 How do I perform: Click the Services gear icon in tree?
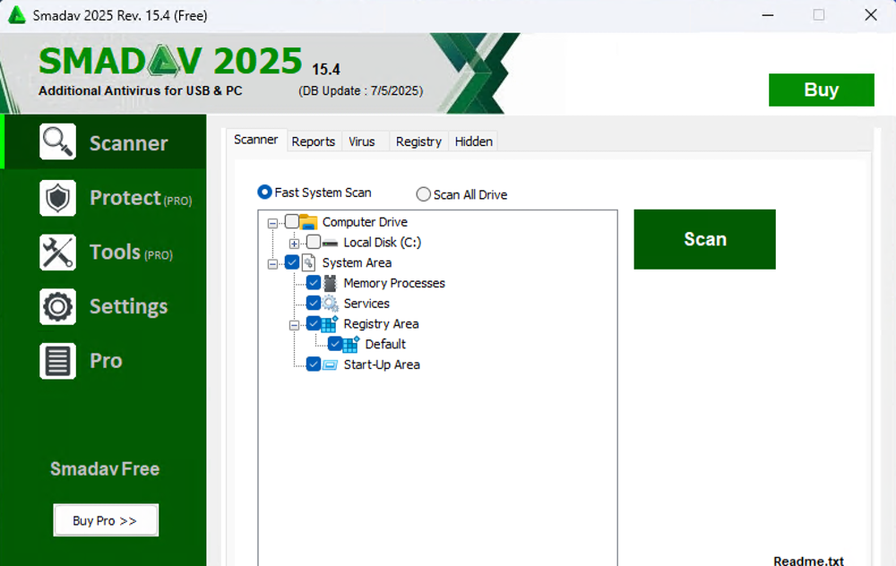pyautogui.click(x=331, y=304)
